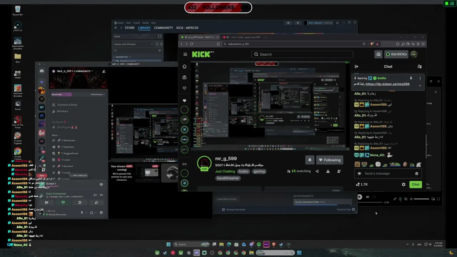Deafen the Discord headphones
The image size is (457, 257).
point(92,212)
